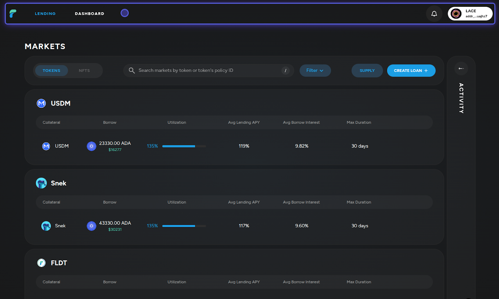Click the USDM market header logo
Screen dimensions: 499x299
tap(42, 103)
